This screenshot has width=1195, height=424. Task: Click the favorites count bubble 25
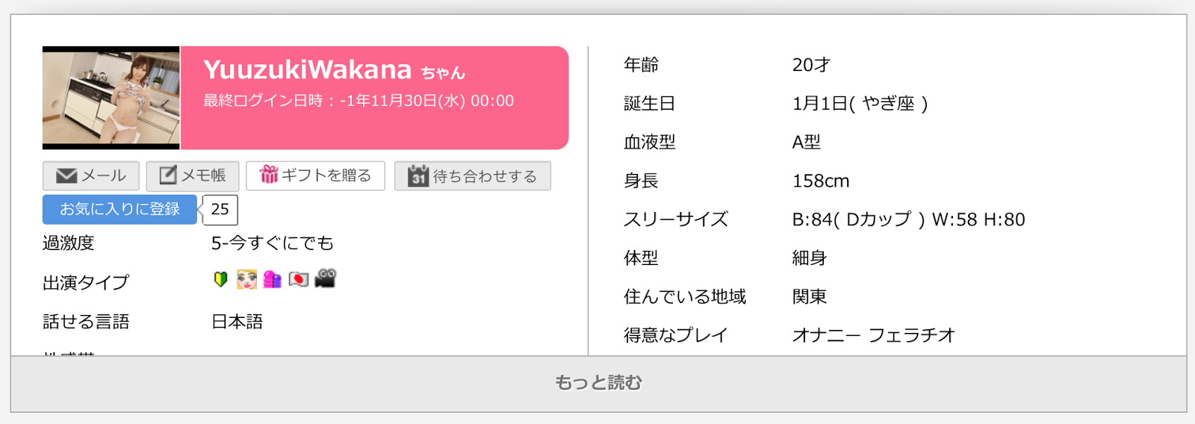(220, 210)
